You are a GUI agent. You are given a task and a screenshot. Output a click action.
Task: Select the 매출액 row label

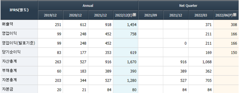point(7,24)
